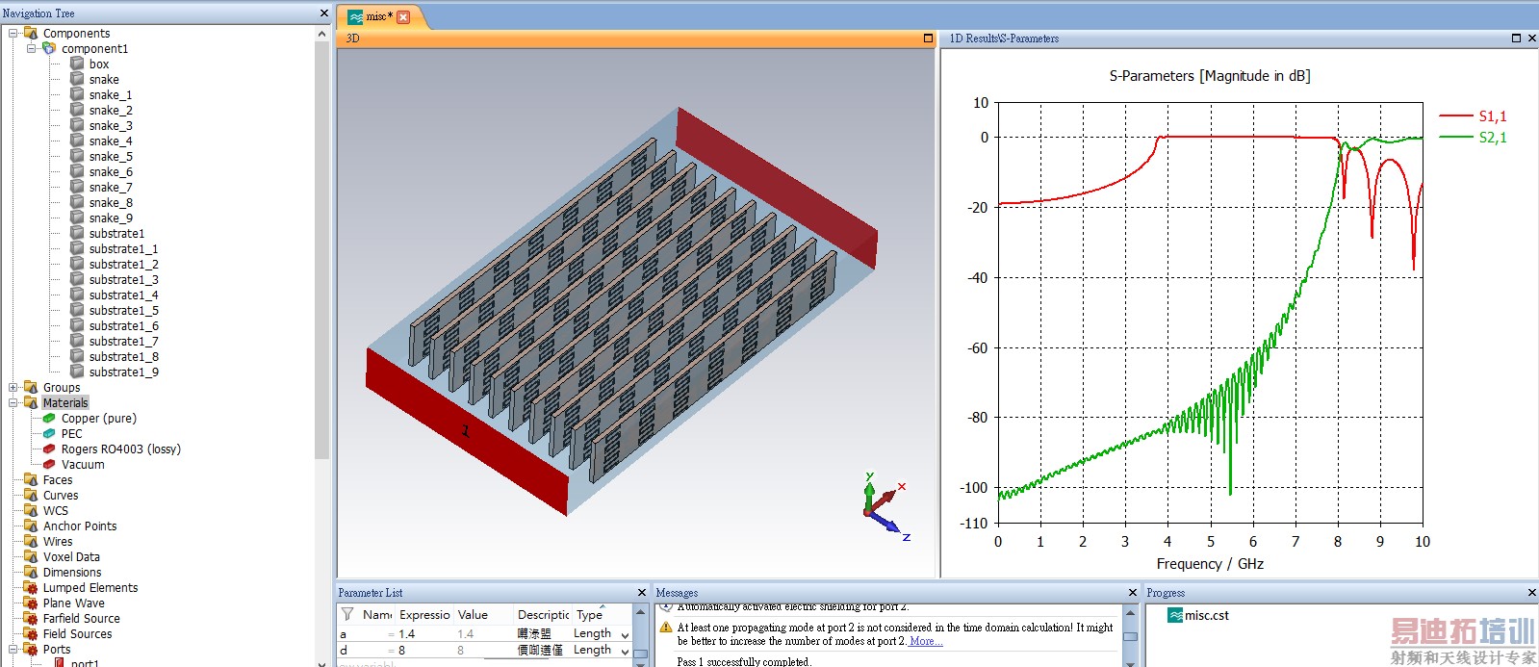Click the red port1 icon in tree

tap(60, 663)
